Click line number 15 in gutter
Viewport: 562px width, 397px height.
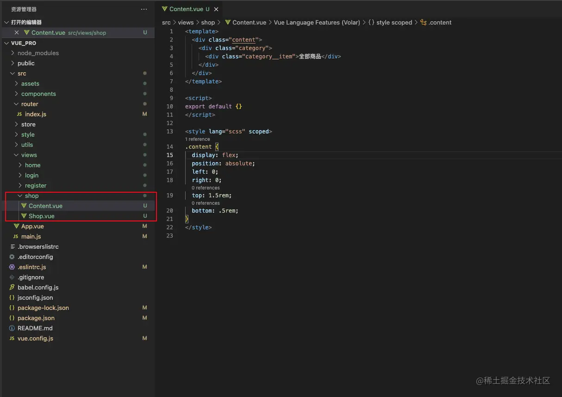point(169,155)
